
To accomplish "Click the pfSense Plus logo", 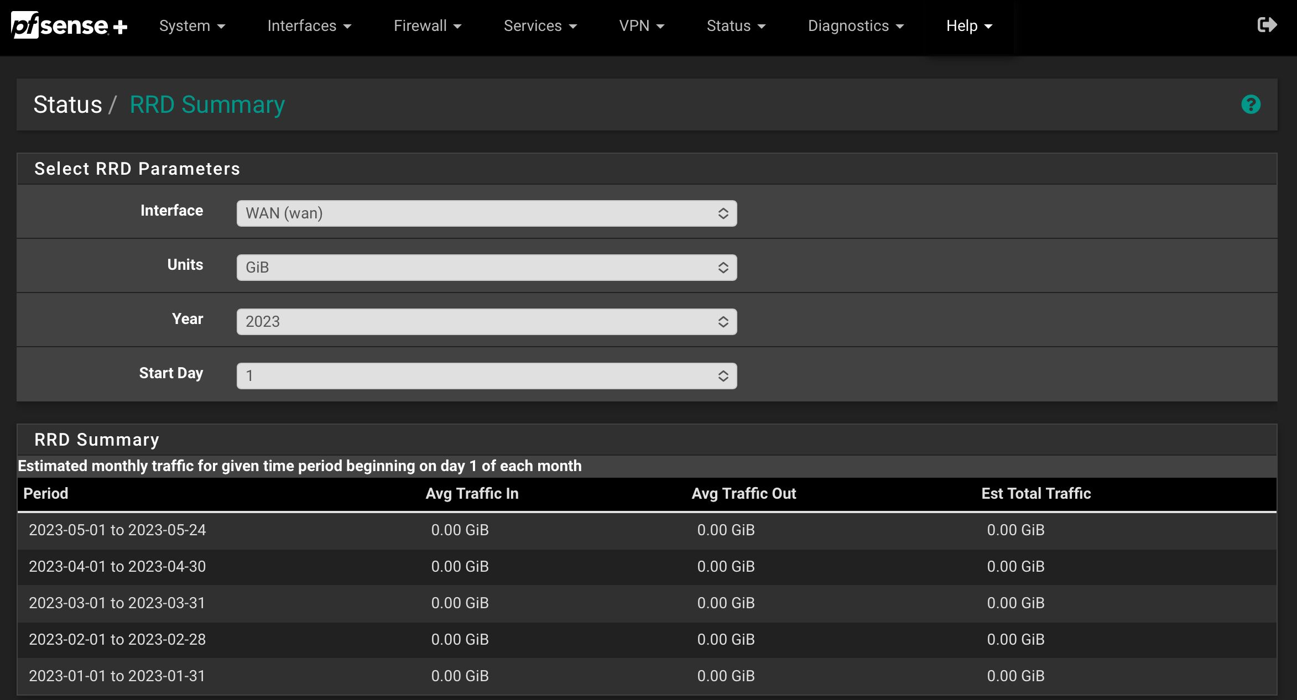I will [69, 25].
